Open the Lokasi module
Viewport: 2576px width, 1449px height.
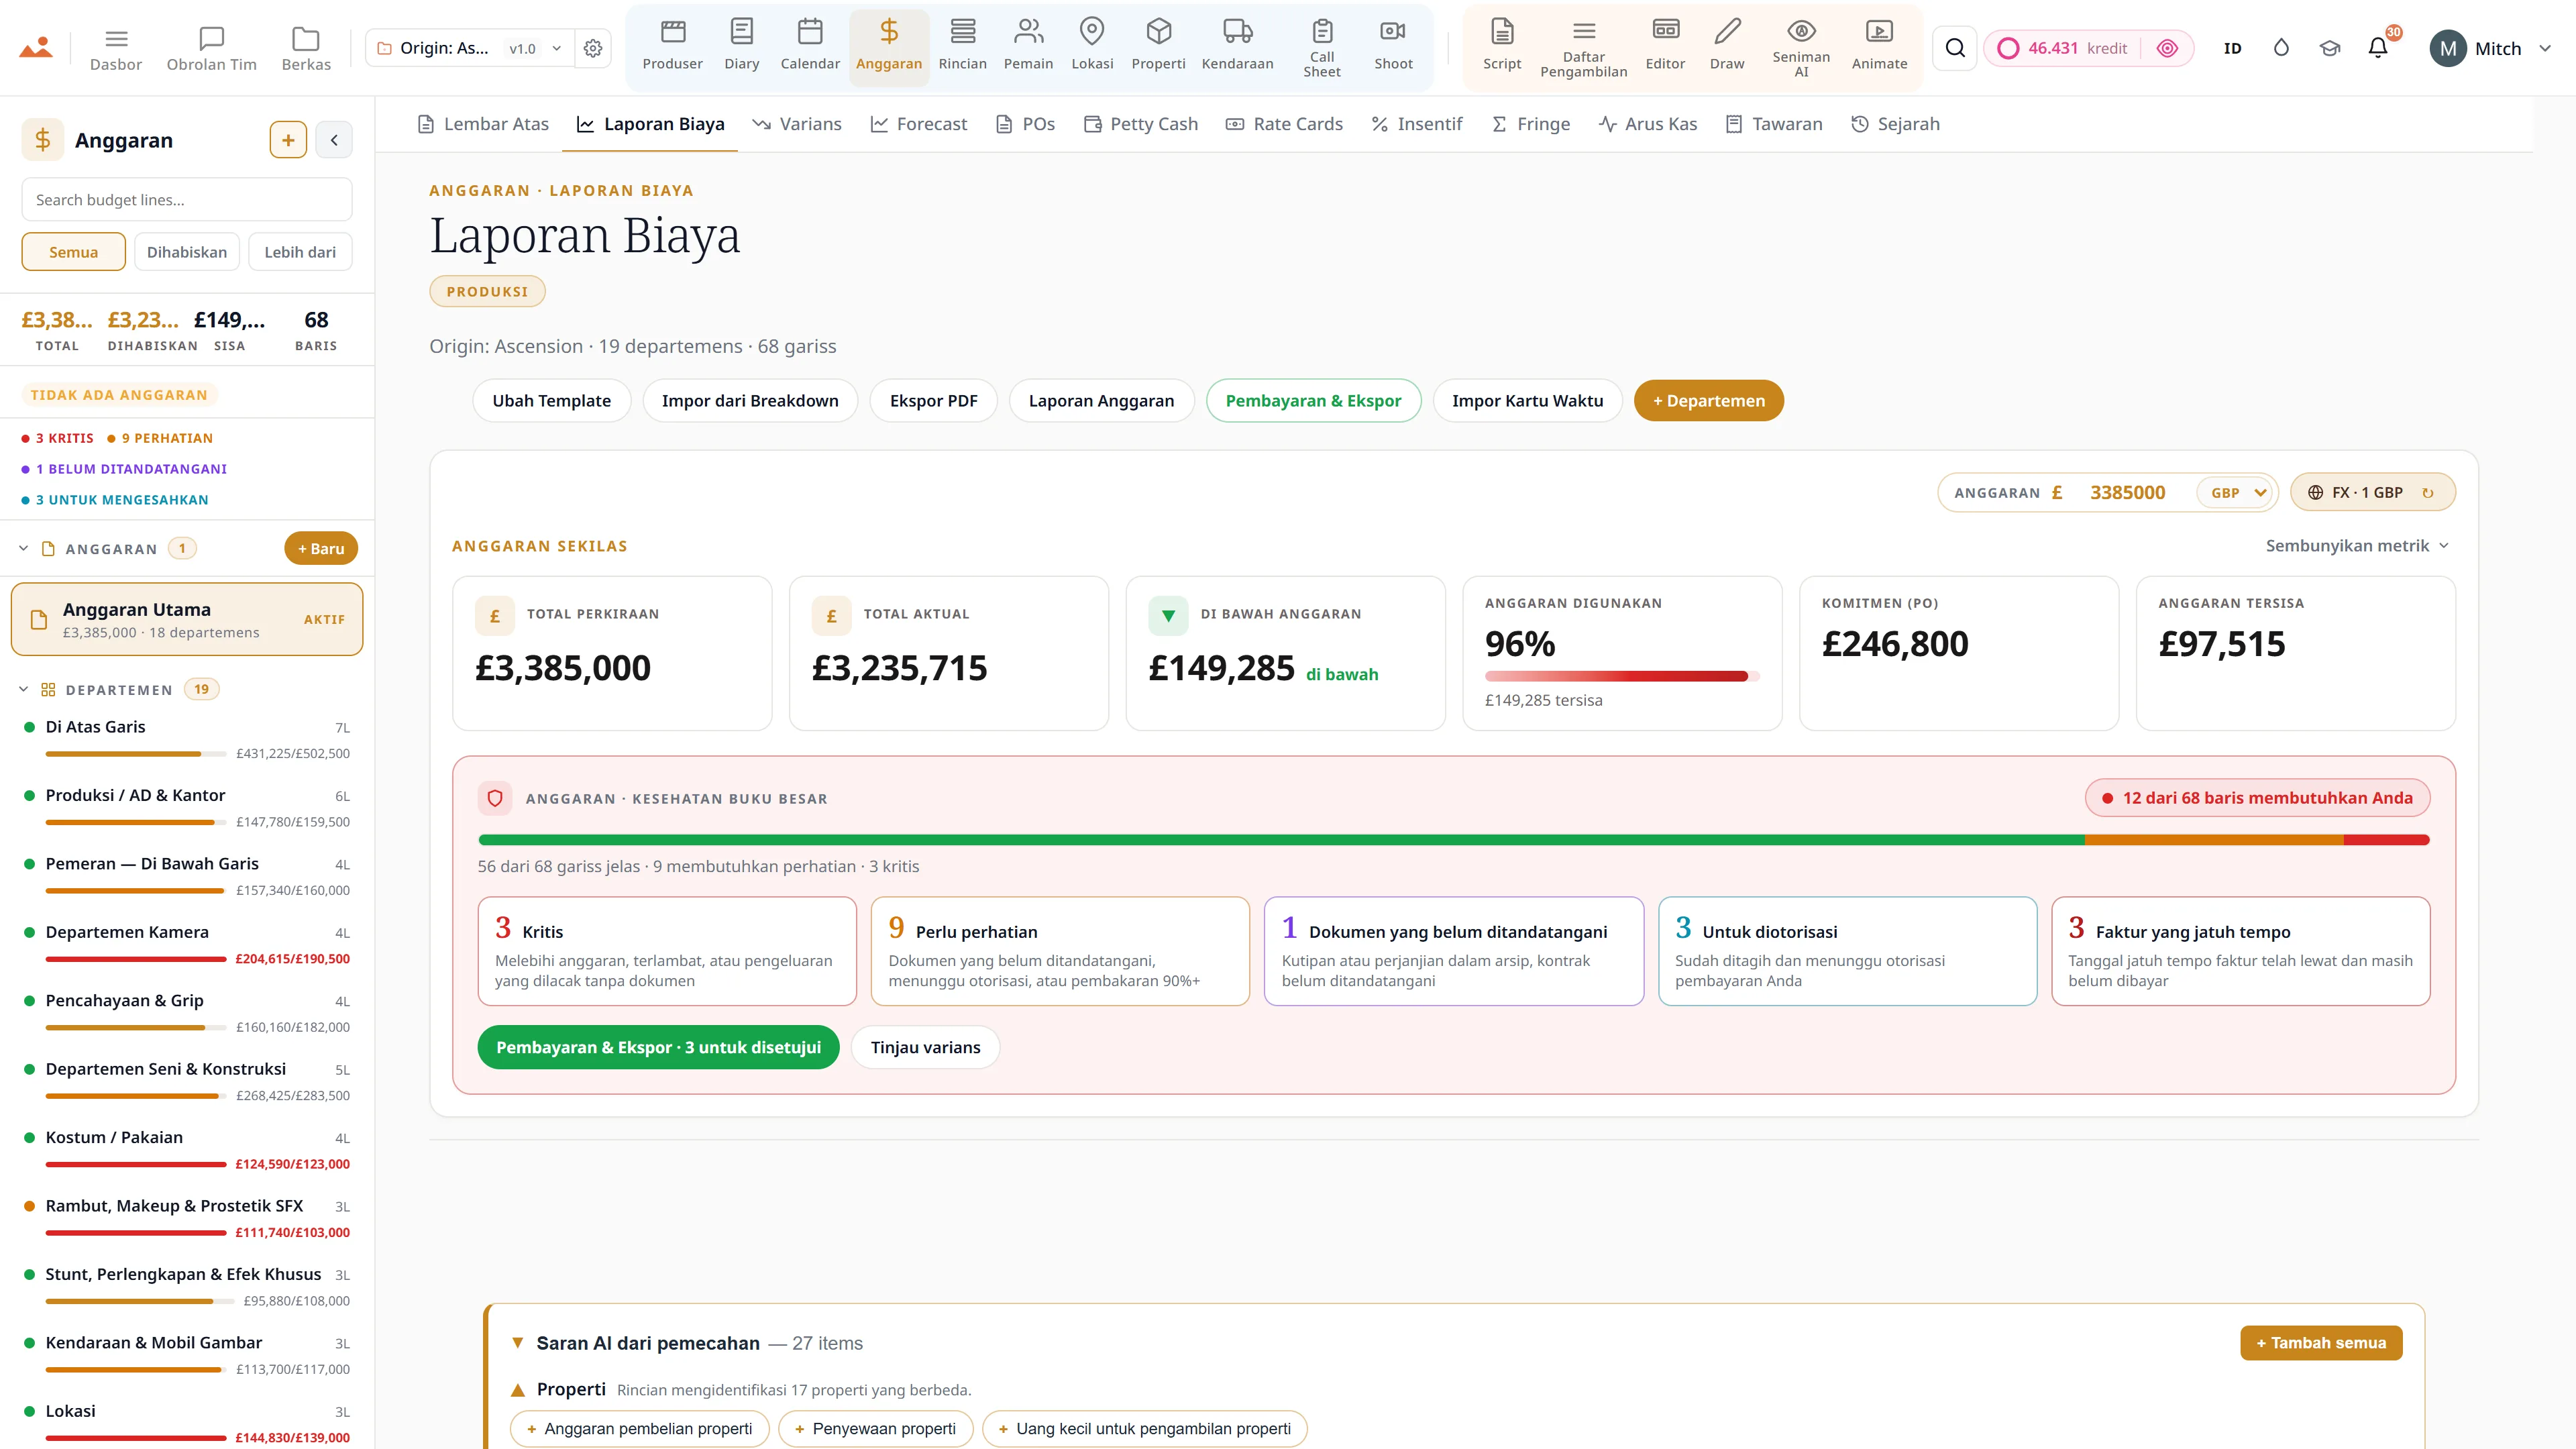pos(1092,46)
